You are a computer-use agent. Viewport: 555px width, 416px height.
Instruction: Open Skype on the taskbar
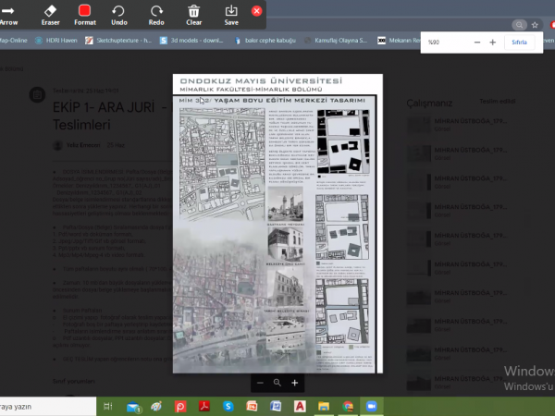[228, 407]
